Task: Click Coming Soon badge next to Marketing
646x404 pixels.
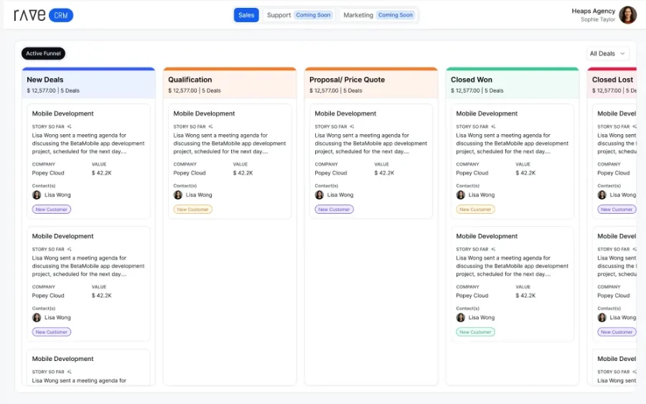Action: (x=395, y=15)
